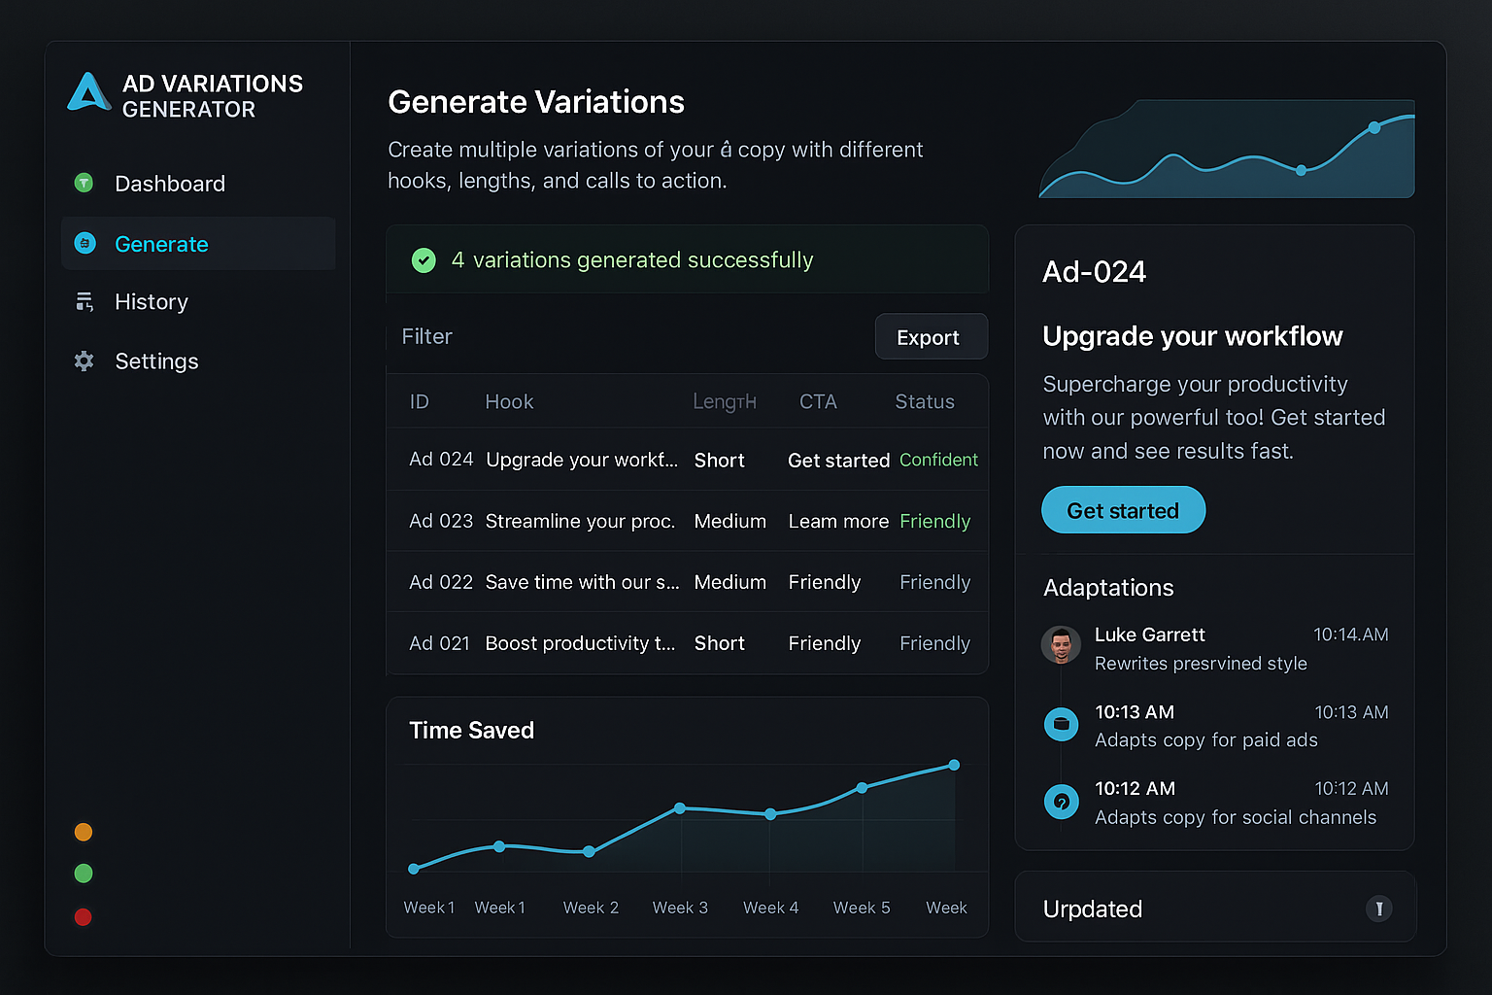Viewport: 1492px width, 995px height.
Task: Click the History icon in the sidebar
Action: pyautogui.click(x=84, y=302)
